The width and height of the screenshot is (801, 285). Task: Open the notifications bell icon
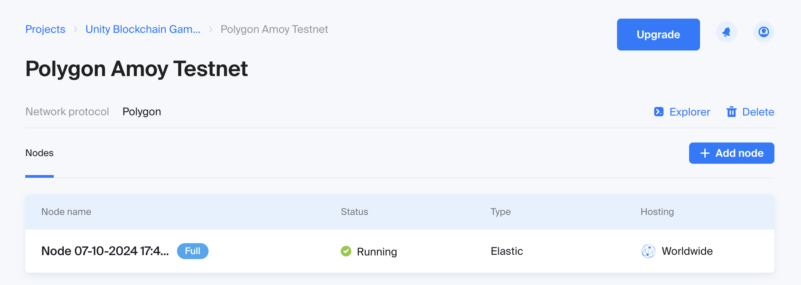pyautogui.click(x=726, y=32)
